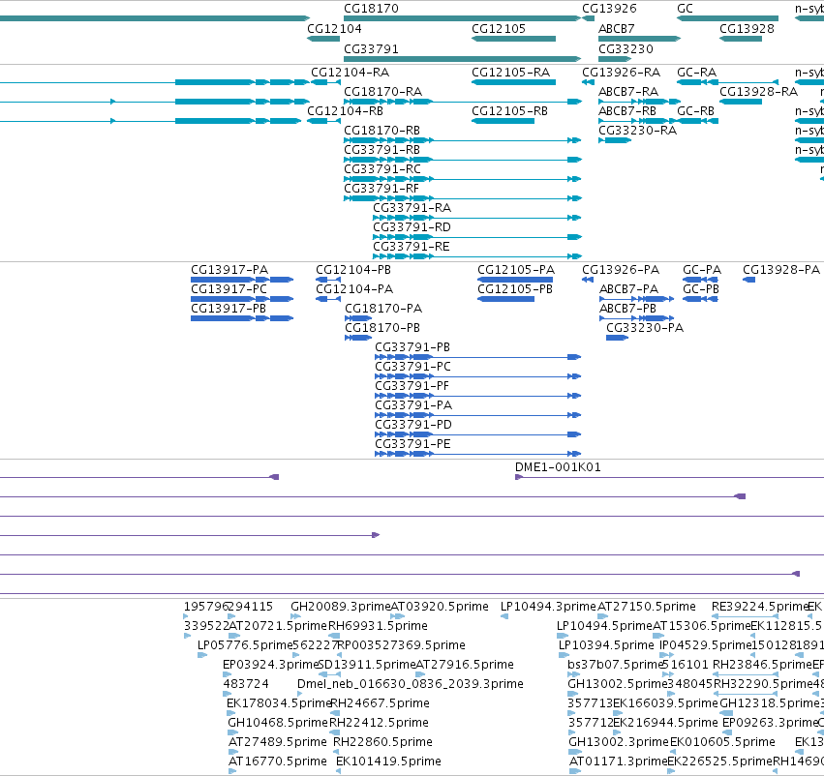Click EST EK178034.5prime label
Viewport: 824px width, 776px height.
tap(278, 703)
